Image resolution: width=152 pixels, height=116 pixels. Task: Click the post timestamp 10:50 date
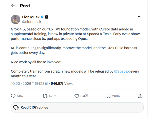coord(29,84)
